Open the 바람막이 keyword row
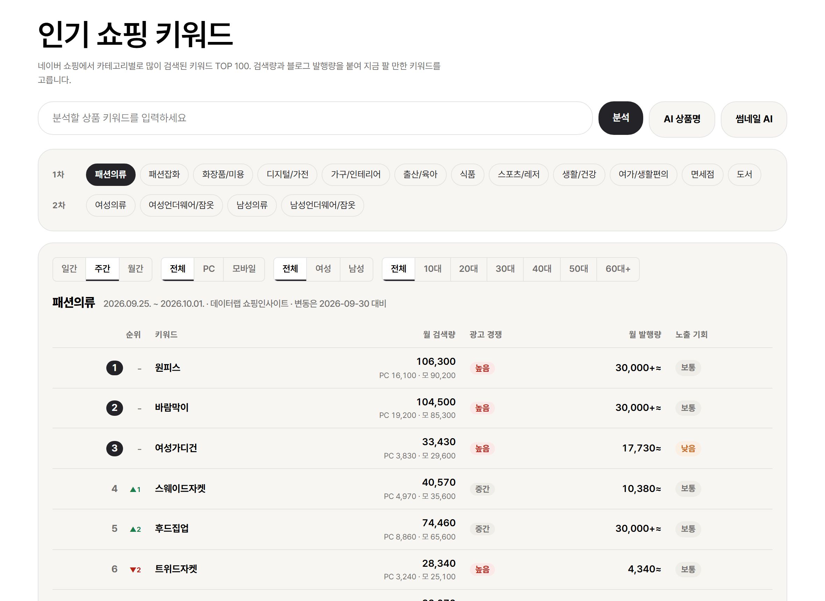This screenshot has height=601, width=825. [412, 408]
